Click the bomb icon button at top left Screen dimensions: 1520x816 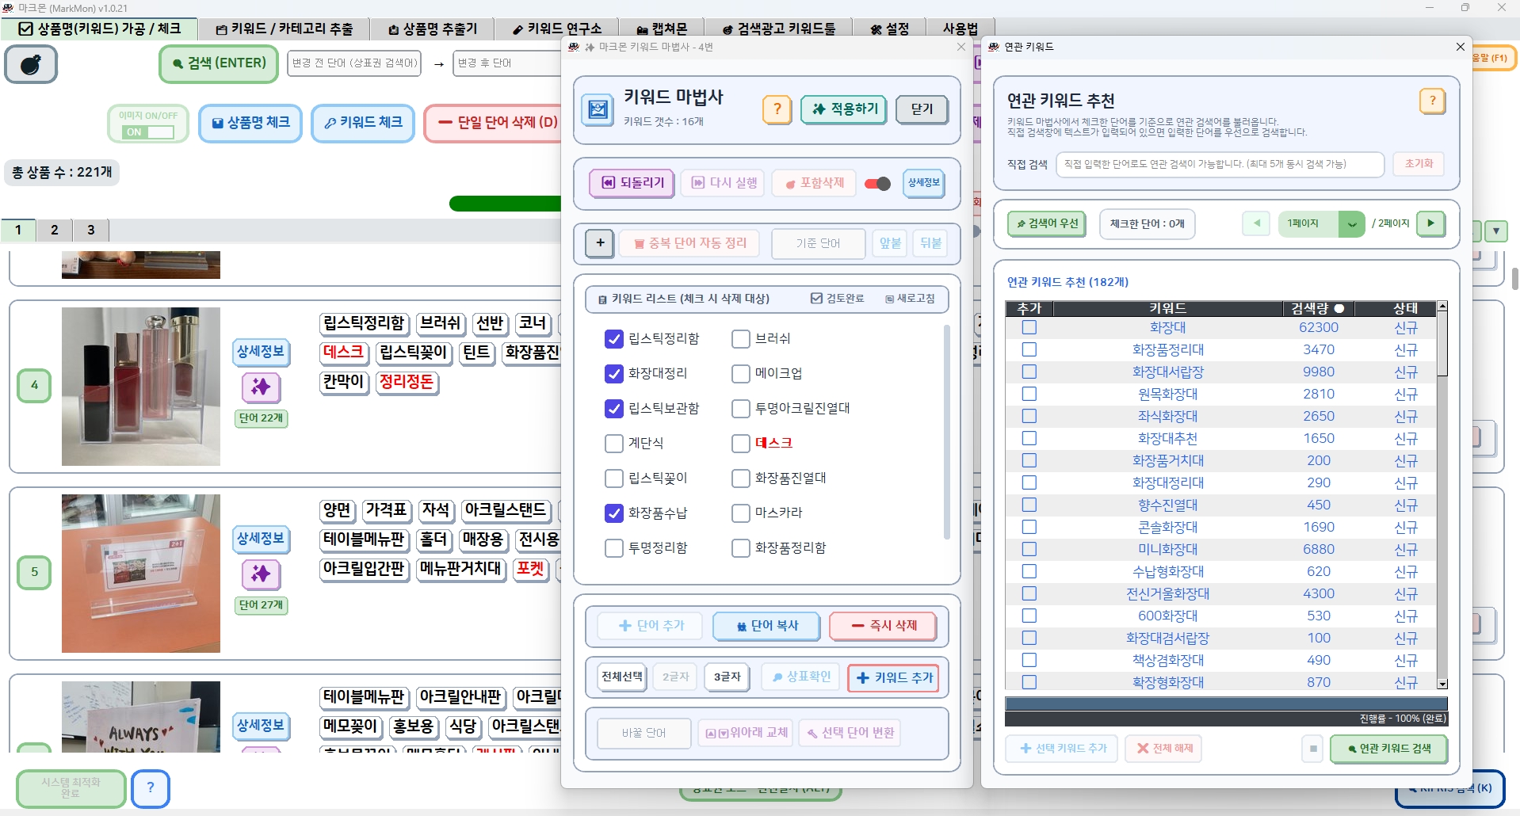tap(31, 64)
